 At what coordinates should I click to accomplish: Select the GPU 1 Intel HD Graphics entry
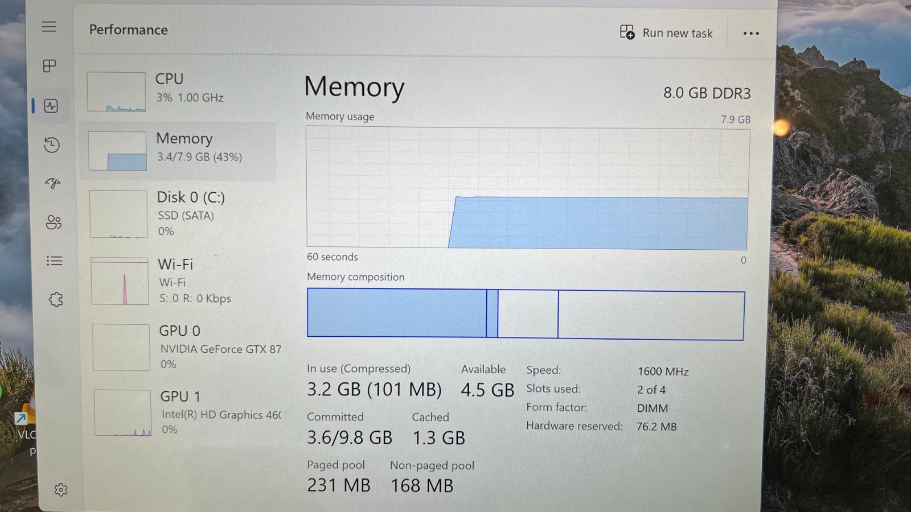pyautogui.click(x=187, y=412)
